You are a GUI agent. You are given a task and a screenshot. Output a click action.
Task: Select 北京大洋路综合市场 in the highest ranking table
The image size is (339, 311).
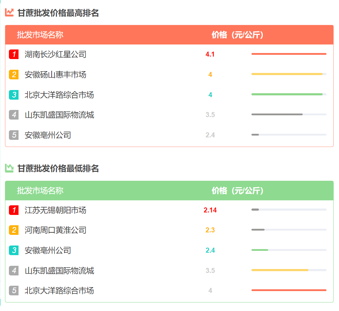pos(59,95)
